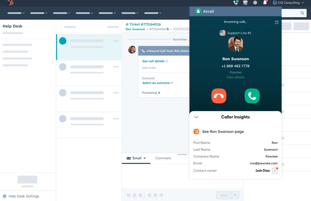
Task: Click View details link under Pawnee
Action: click(x=235, y=77)
